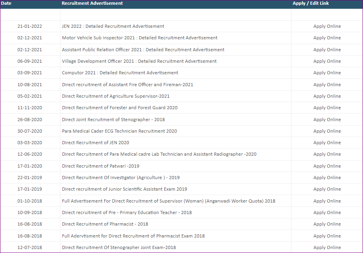The width and height of the screenshot is (363, 253).
Task: Click Apply Online for Pre - Primary Education Teacher 2018
Action: click(x=327, y=212)
